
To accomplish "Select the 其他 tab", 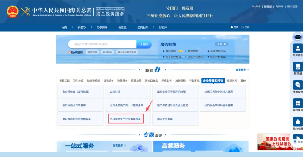I will point(243,81).
